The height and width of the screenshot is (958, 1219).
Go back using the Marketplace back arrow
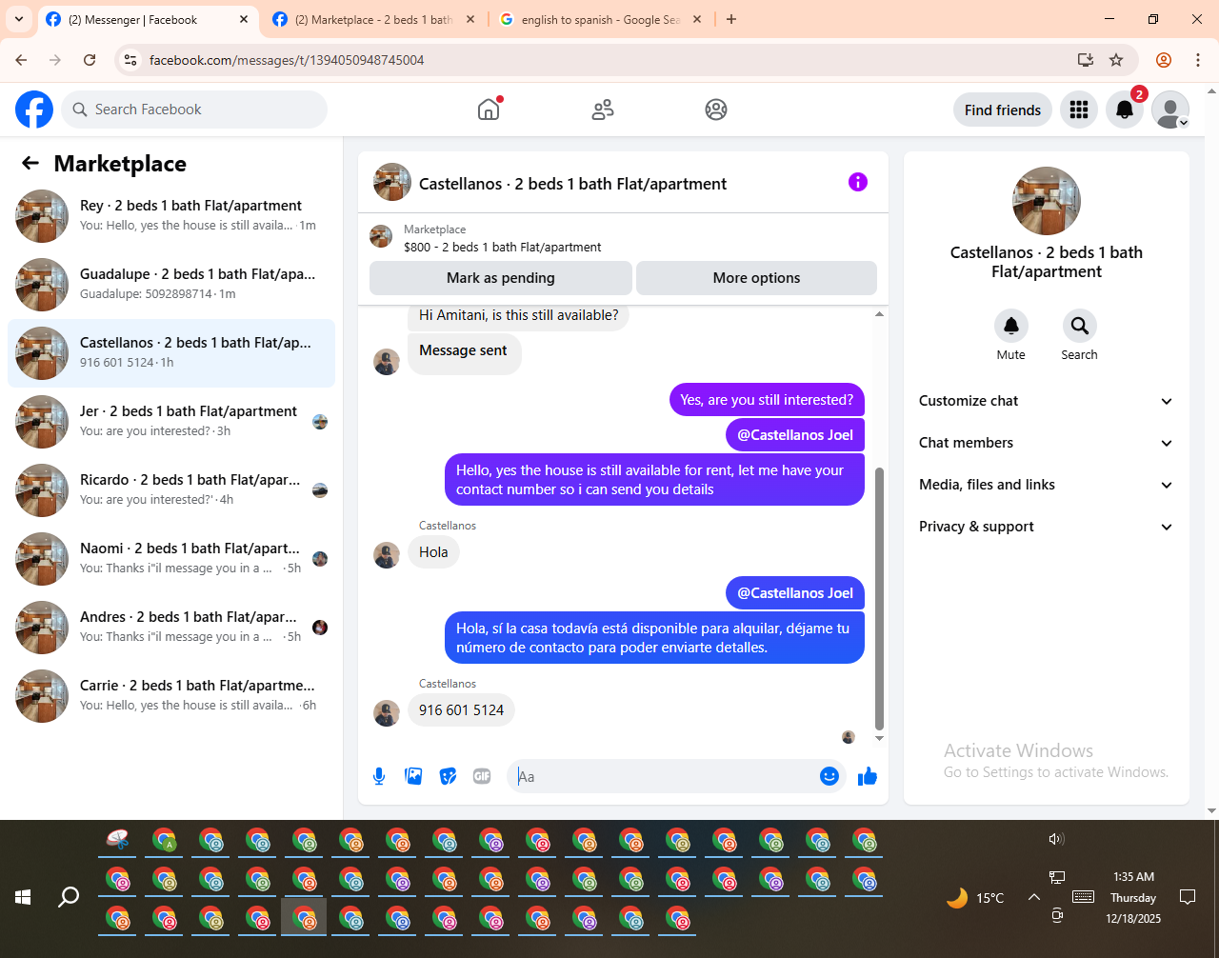30,163
